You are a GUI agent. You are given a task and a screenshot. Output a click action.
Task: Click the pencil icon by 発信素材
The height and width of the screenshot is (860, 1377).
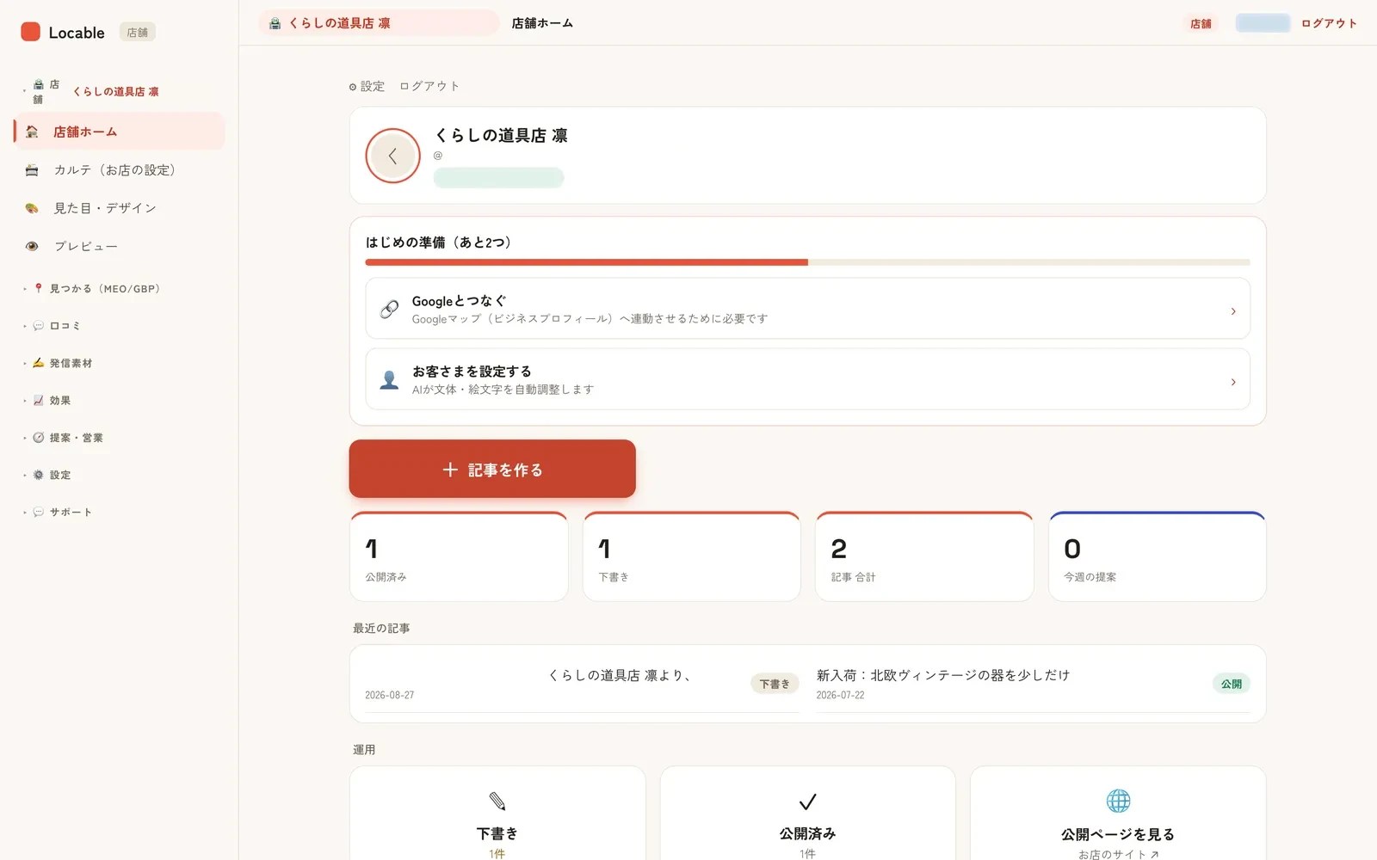[x=38, y=363]
